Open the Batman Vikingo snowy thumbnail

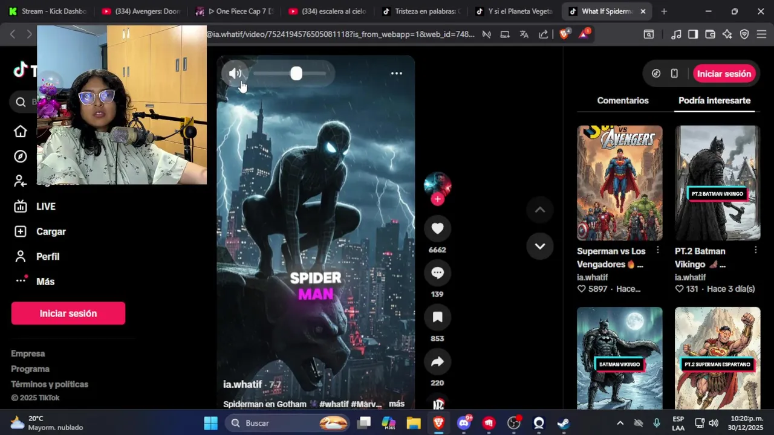pyautogui.click(x=620, y=358)
